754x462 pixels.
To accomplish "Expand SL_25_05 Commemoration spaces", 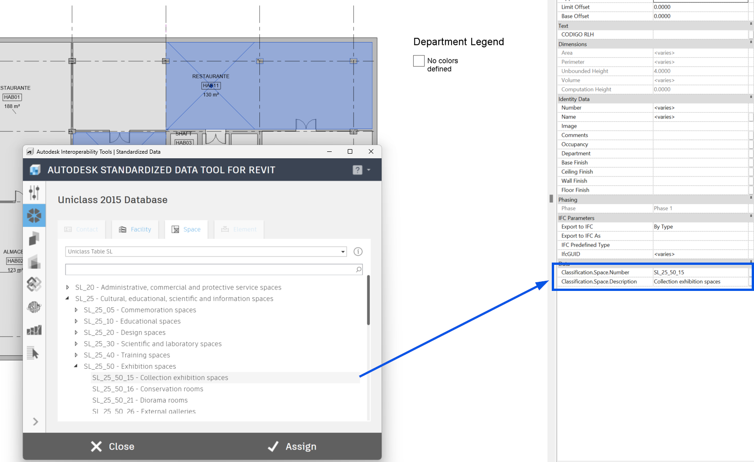I will pyautogui.click(x=76, y=310).
